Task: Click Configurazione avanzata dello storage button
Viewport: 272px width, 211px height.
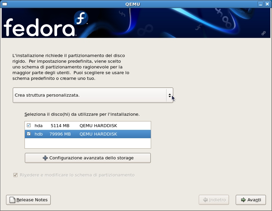Action: pos(88,158)
